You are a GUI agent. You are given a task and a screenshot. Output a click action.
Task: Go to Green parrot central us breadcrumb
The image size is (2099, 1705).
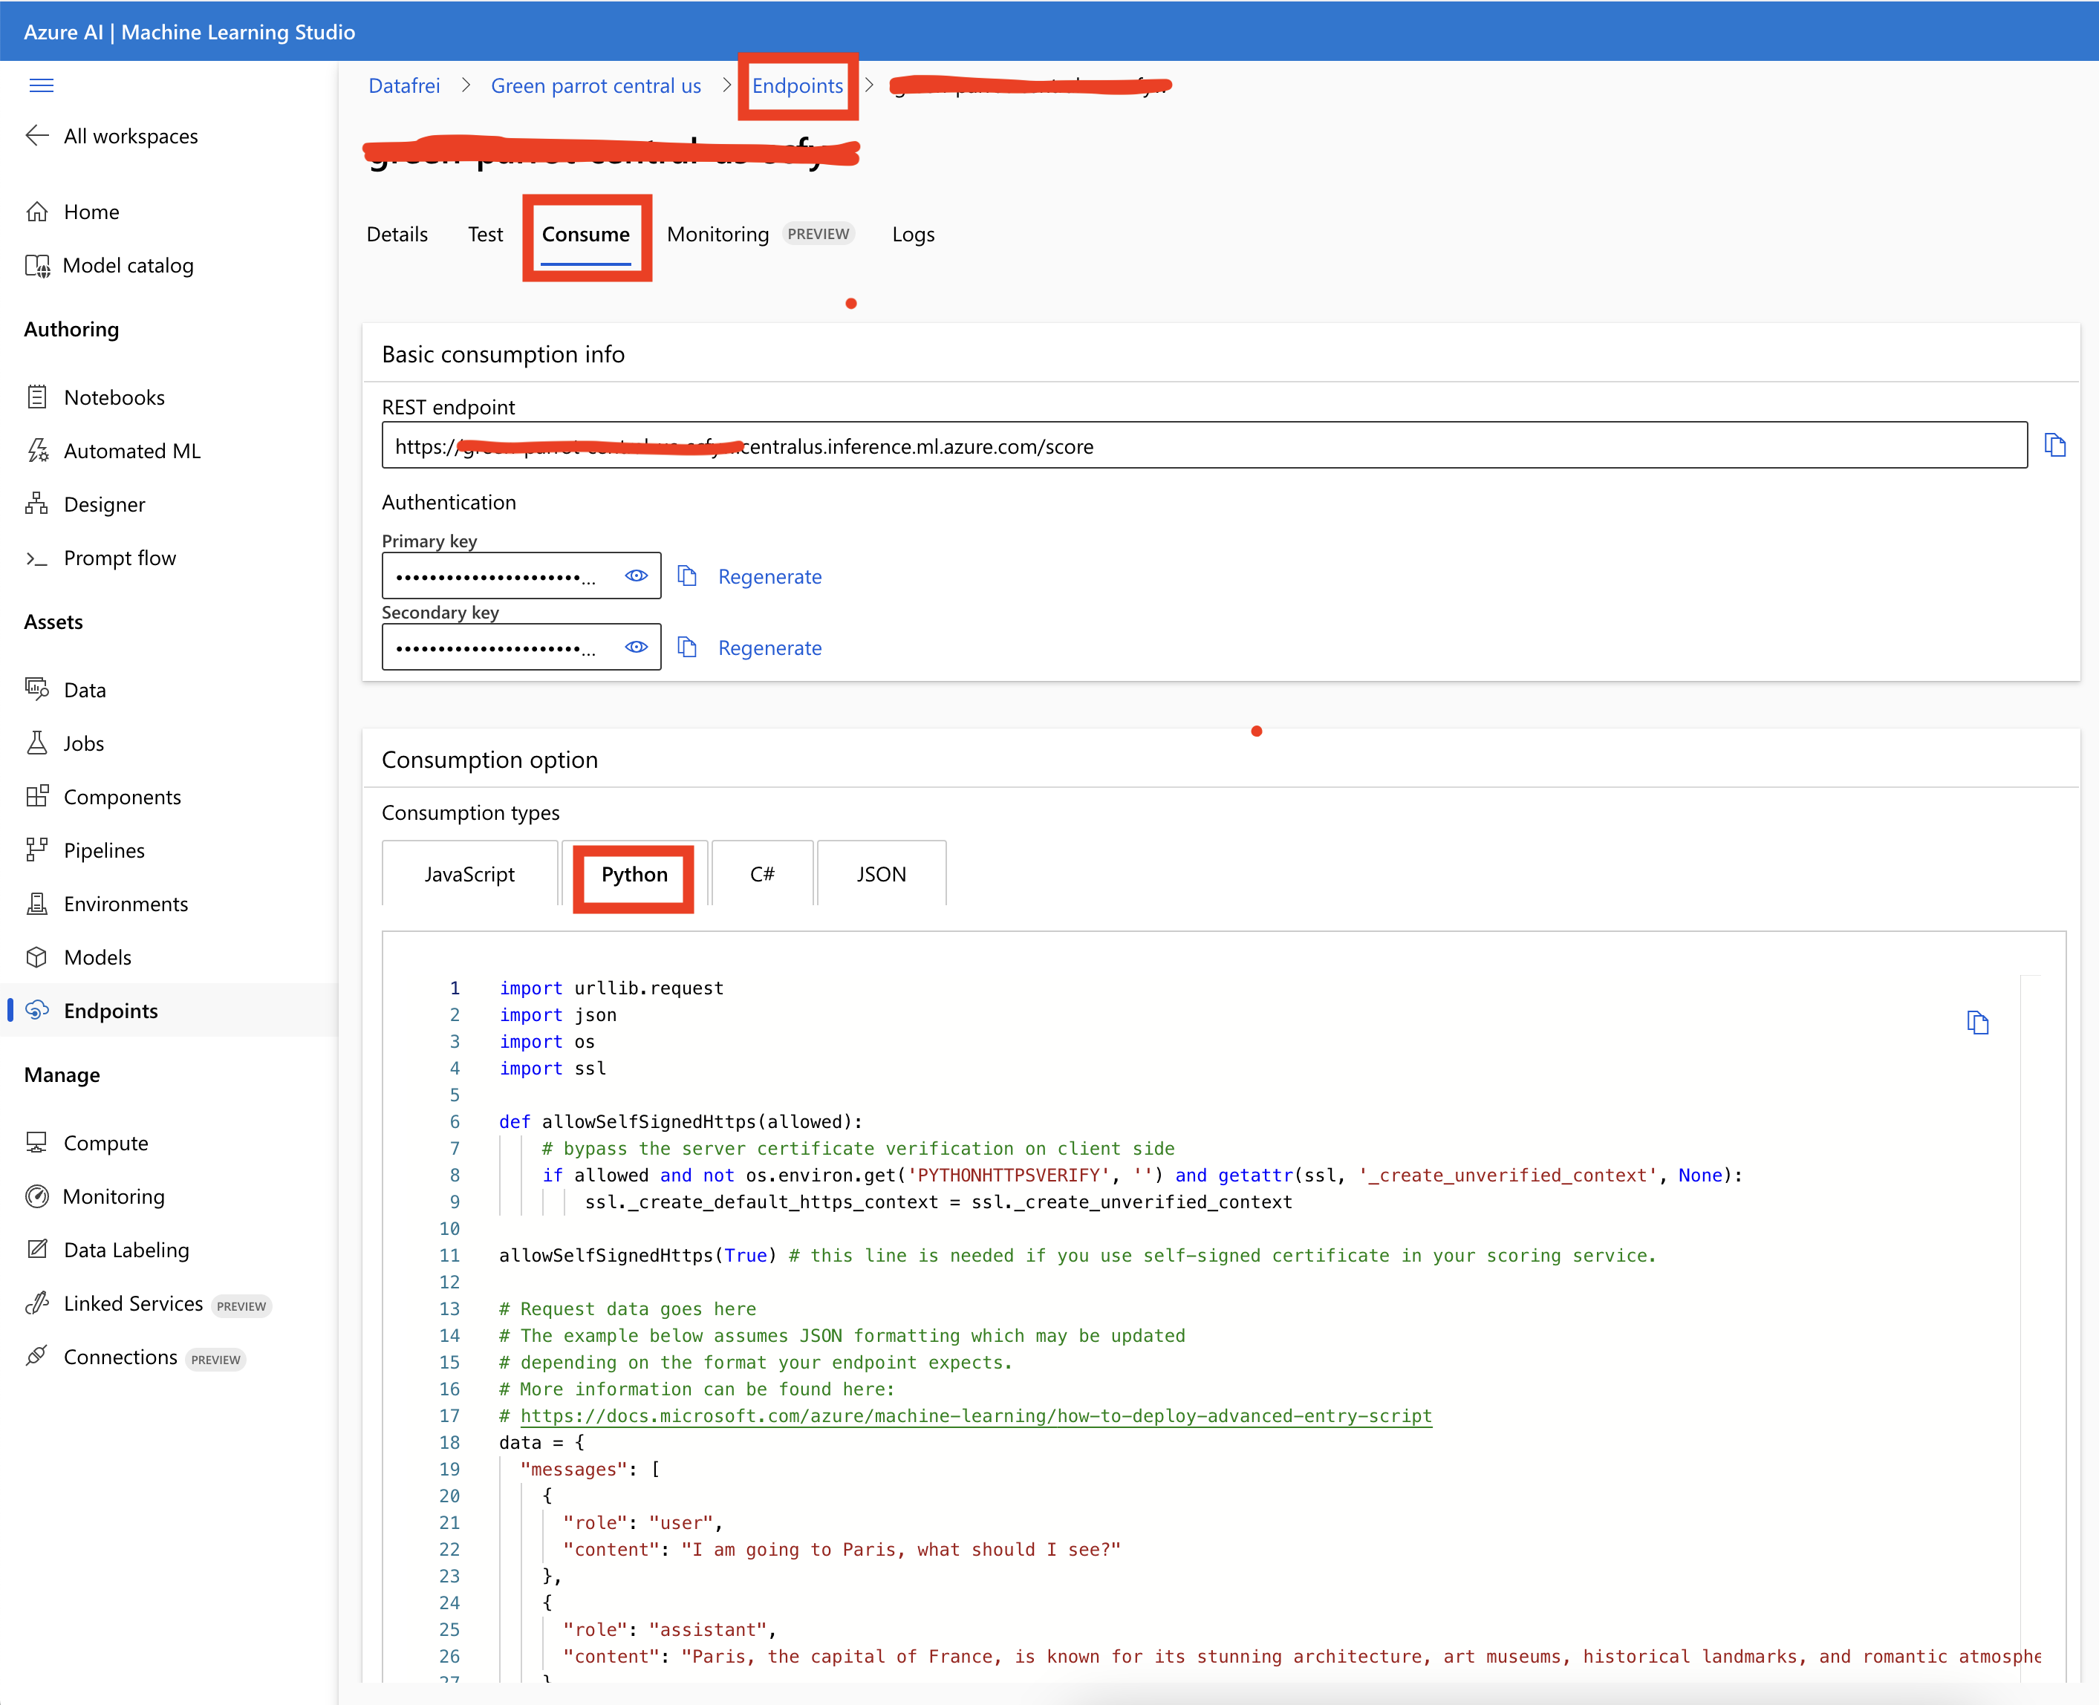596,86
